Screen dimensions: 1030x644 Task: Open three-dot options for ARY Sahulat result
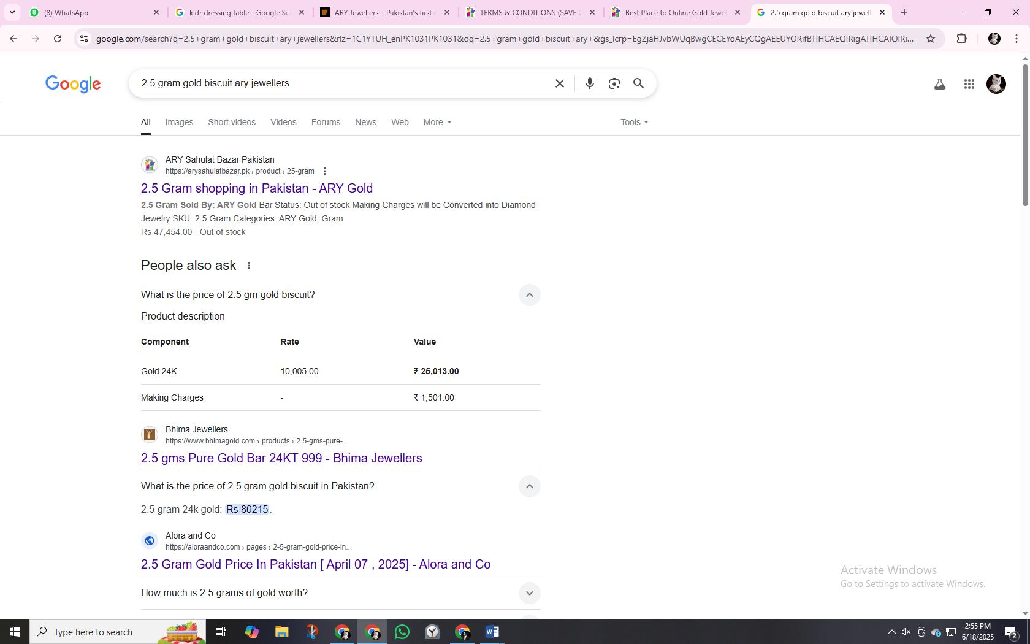[x=325, y=171]
